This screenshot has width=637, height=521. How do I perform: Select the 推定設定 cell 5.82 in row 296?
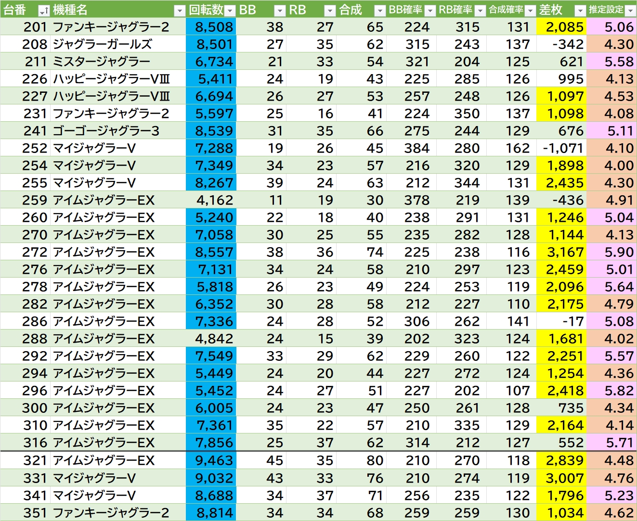point(611,391)
